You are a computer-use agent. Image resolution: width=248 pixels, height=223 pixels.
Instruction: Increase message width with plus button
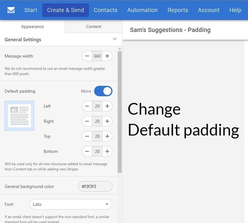(x=107, y=56)
